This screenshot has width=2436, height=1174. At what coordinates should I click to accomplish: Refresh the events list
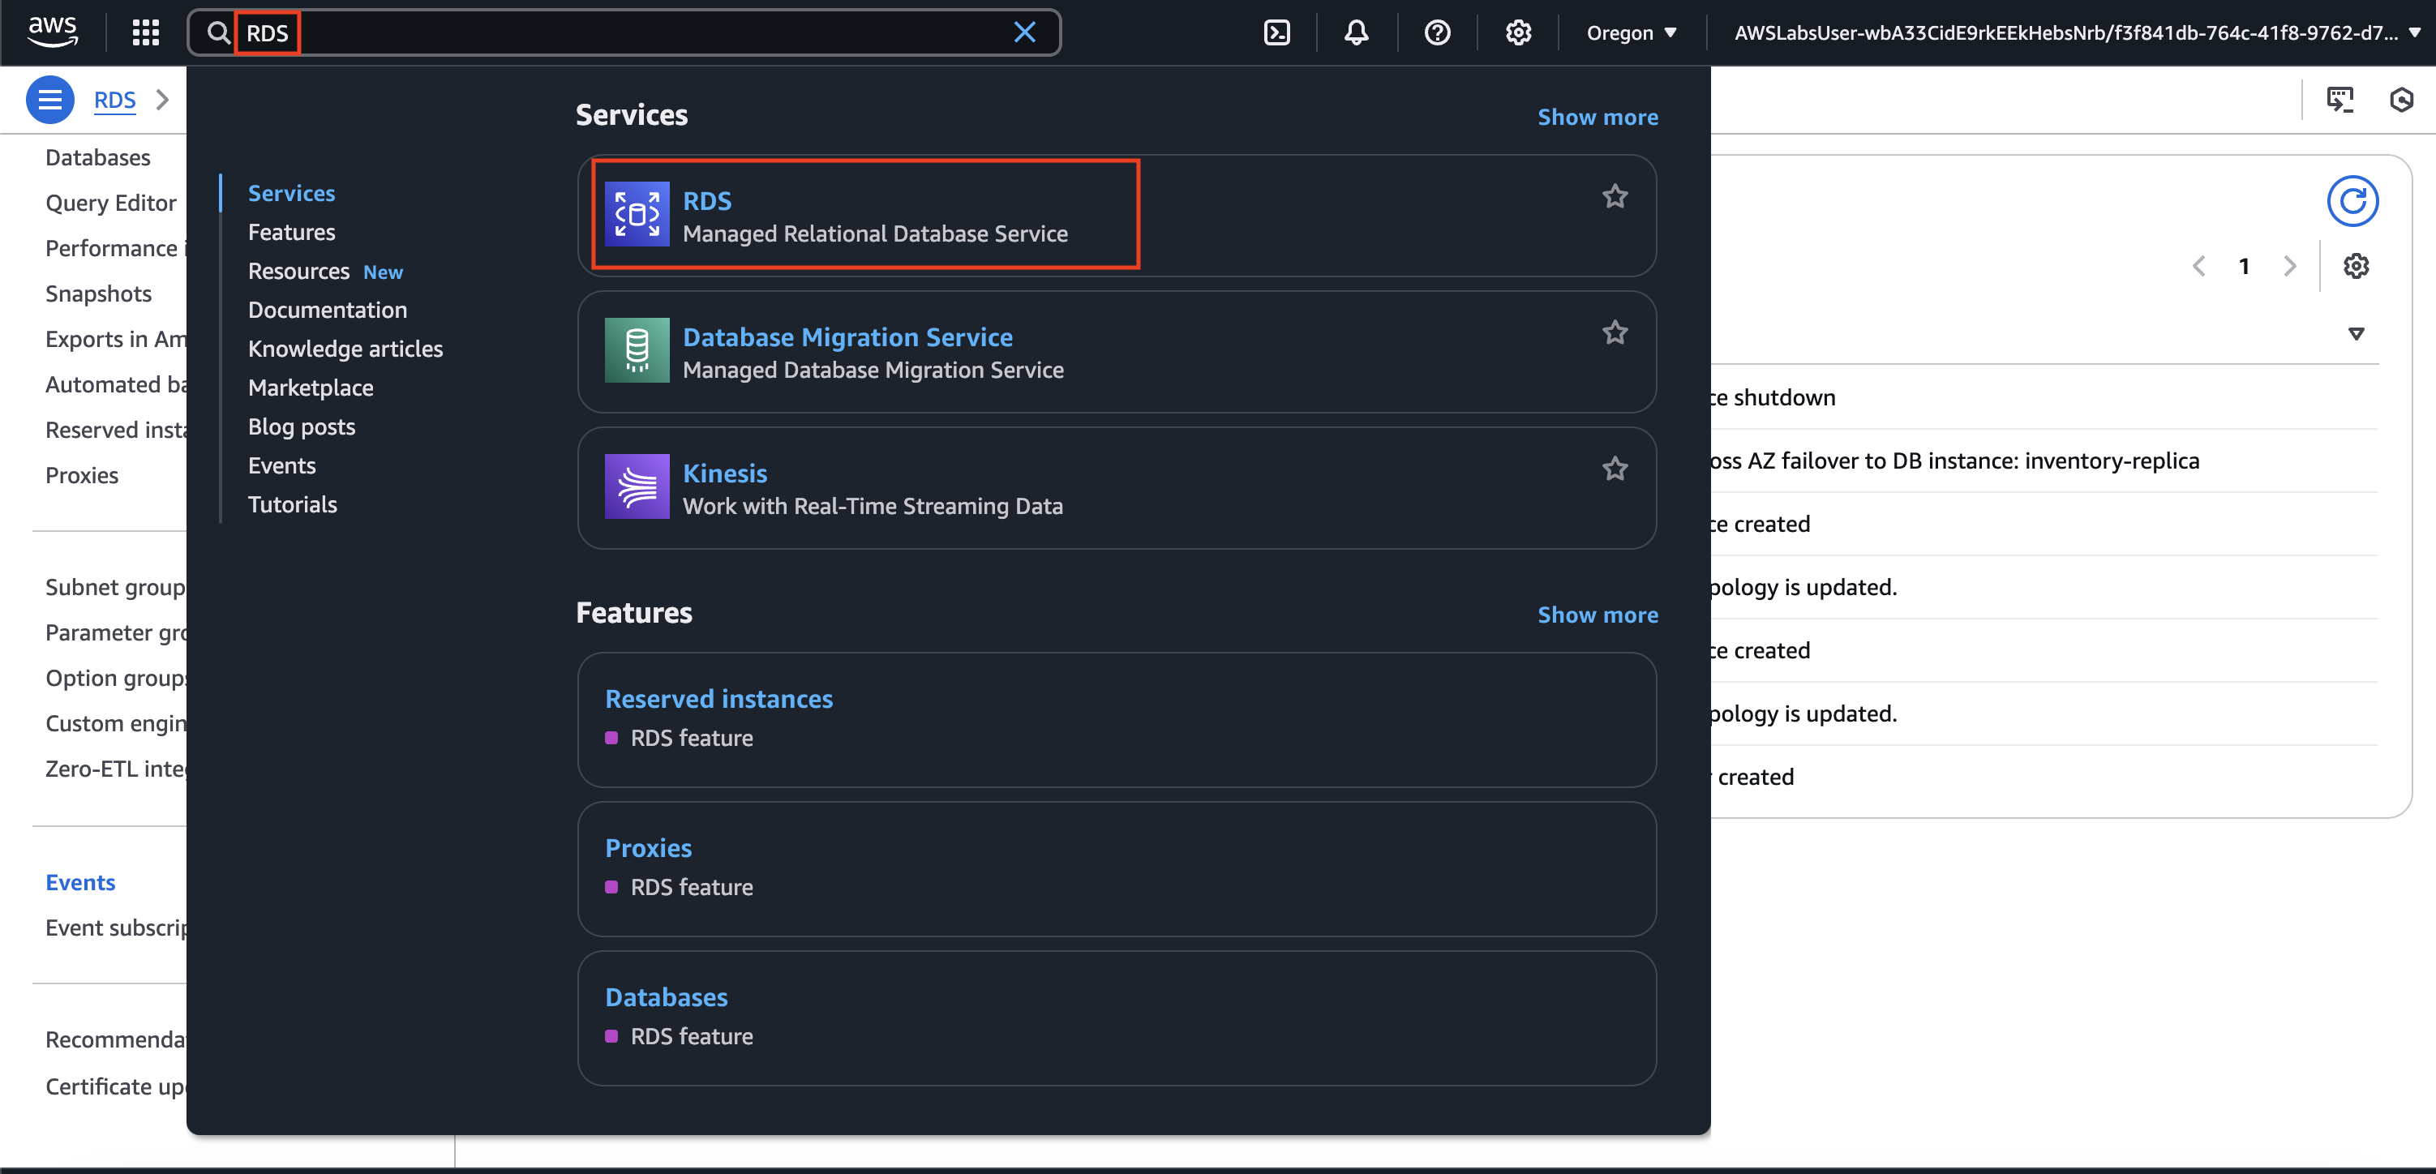pos(2352,200)
